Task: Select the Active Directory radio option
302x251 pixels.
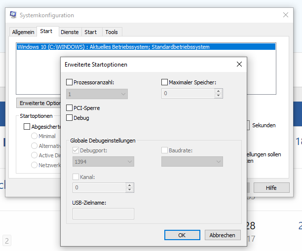Action: click(34, 155)
